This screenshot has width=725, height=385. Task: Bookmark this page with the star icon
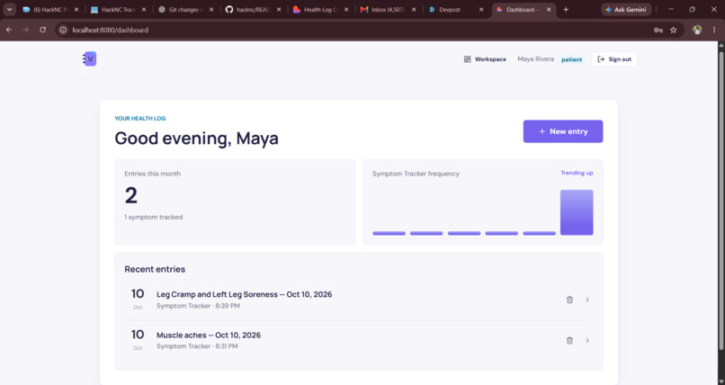tap(673, 30)
